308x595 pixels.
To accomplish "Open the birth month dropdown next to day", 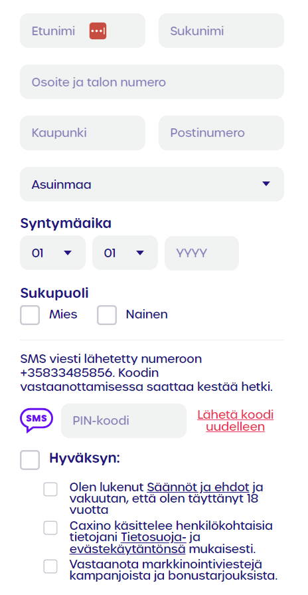I will pyautogui.click(x=125, y=253).
